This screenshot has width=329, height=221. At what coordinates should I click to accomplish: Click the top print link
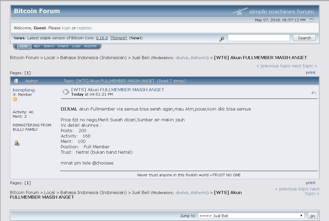[311, 72]
